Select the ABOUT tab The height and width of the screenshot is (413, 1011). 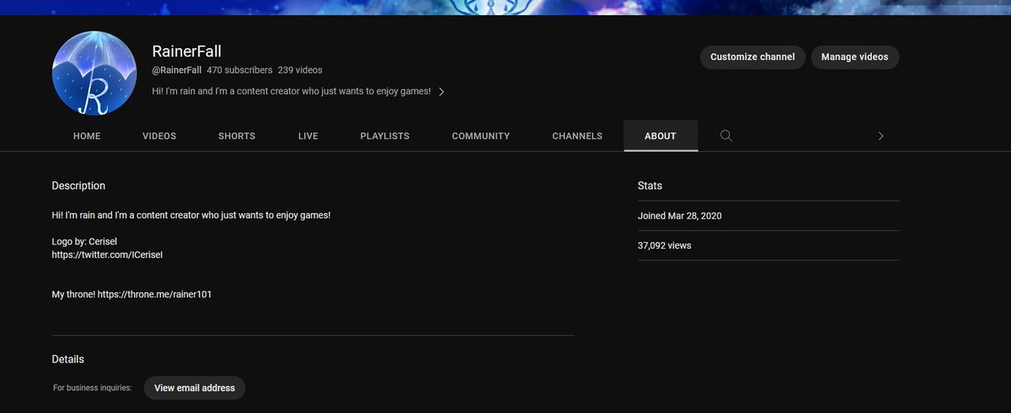click(661, 136)
